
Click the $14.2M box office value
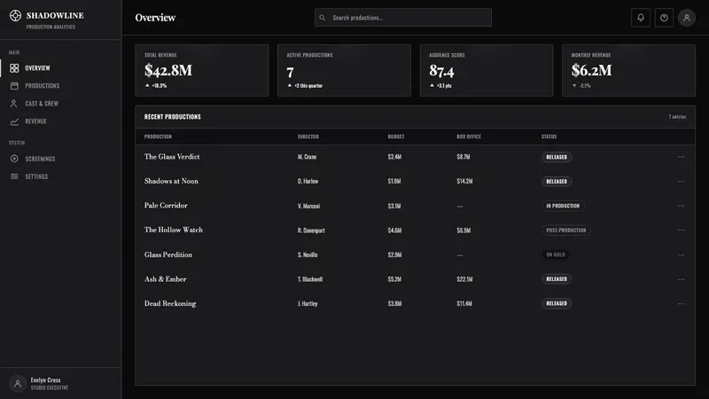click(x=464, y=182)
